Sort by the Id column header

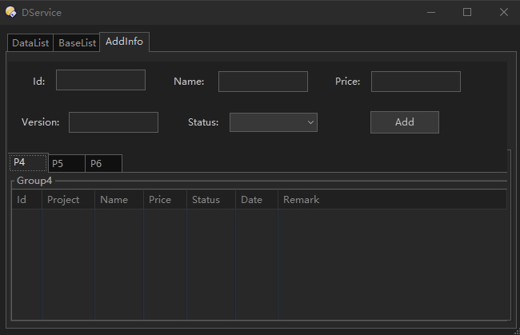click(x=27, y=199)
